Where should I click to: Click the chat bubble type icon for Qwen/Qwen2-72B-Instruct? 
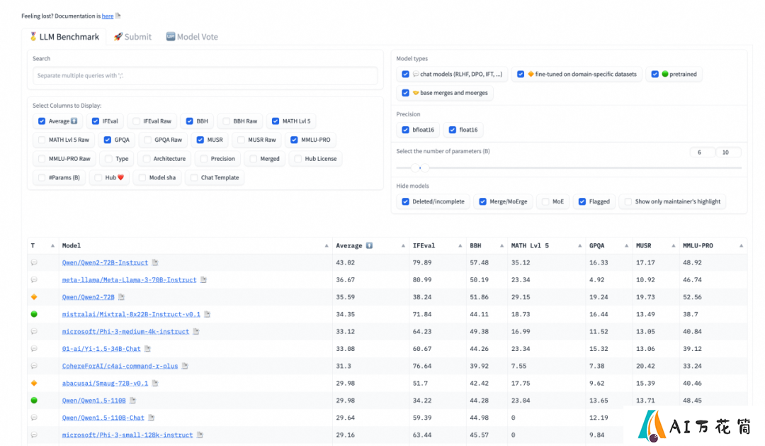(34, 262)
